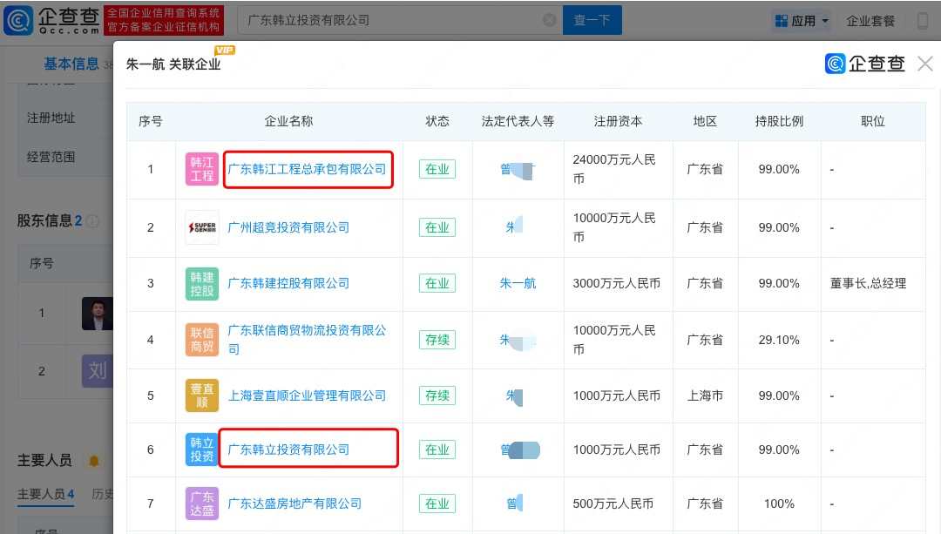The width and height of the screenshot is (941, 534).
Task: Click the 企查查 logo in the popup
Action: click(865, 64)
